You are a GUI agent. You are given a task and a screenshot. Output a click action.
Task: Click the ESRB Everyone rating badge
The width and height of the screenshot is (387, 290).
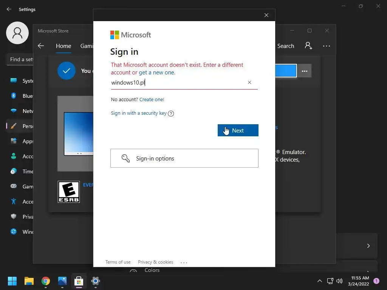[69, 192]
